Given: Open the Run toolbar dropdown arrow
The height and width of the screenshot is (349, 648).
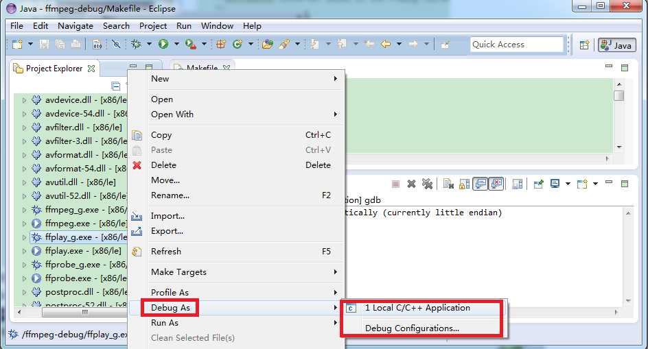Looking at the screenshot, I should click(x=176, y=44).
